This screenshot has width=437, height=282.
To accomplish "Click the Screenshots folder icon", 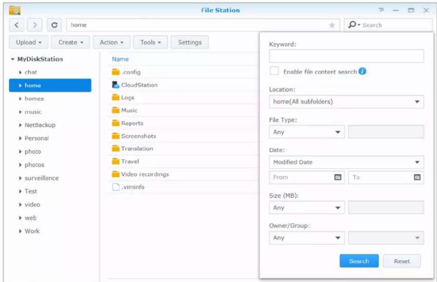I will coord(115,136).
